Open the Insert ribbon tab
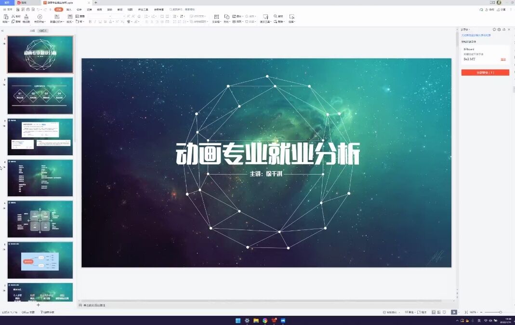The image size is (515, 325). coord(69,9)
